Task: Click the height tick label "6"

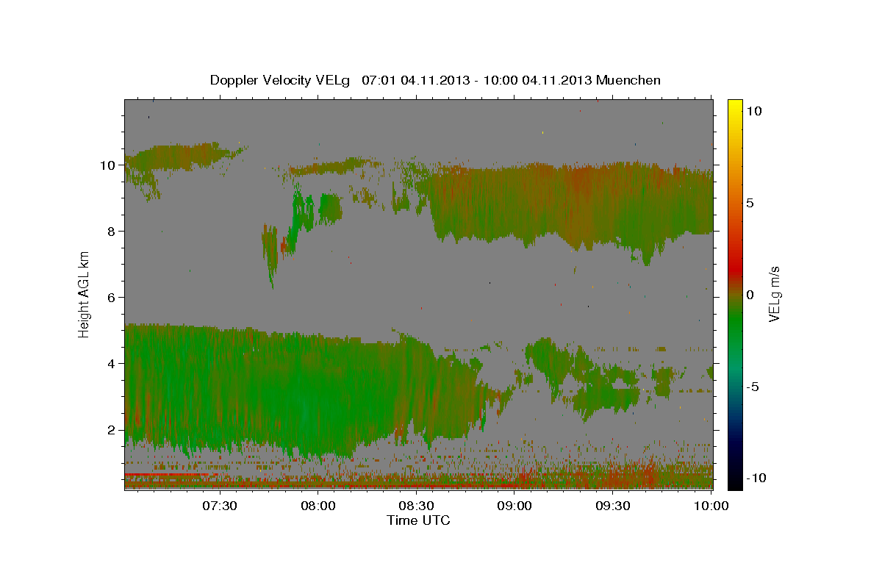Action: pos(112,298)
